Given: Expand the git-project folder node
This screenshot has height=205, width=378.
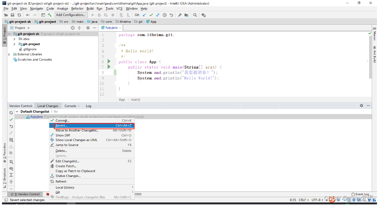Looking at the screenshot, I should click(x=15, y=44).
